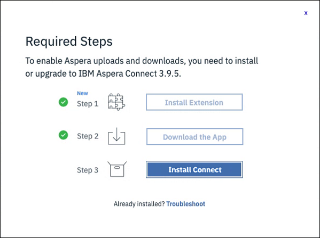Click the 'To enable Aspera uploads' sentence
Viewport: 320px width, 238px height.
tap(142, 67)
